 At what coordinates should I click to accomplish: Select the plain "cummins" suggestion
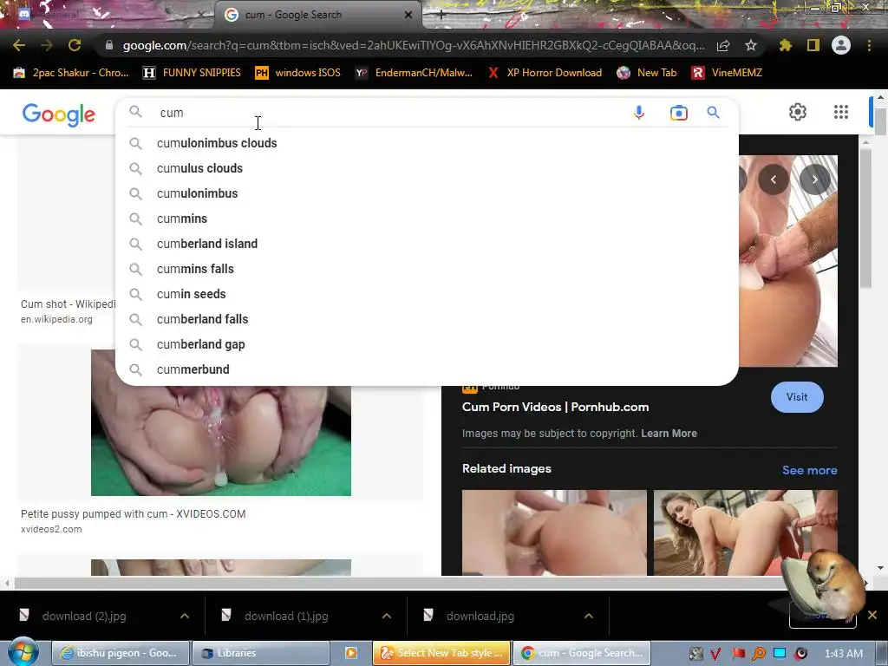click(x=427, y=219)
